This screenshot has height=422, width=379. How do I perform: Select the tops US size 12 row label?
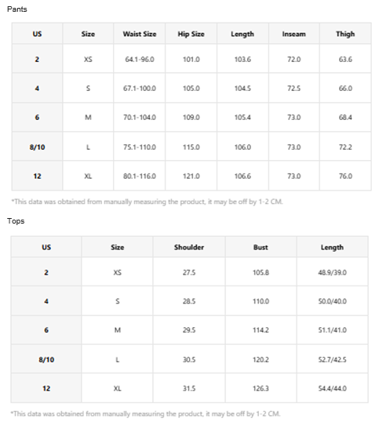pos(46,388)
